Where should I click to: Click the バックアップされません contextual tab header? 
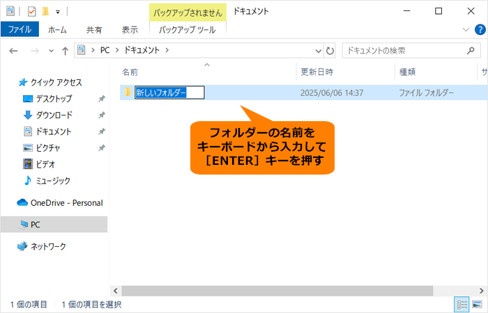tap(188, 13)
